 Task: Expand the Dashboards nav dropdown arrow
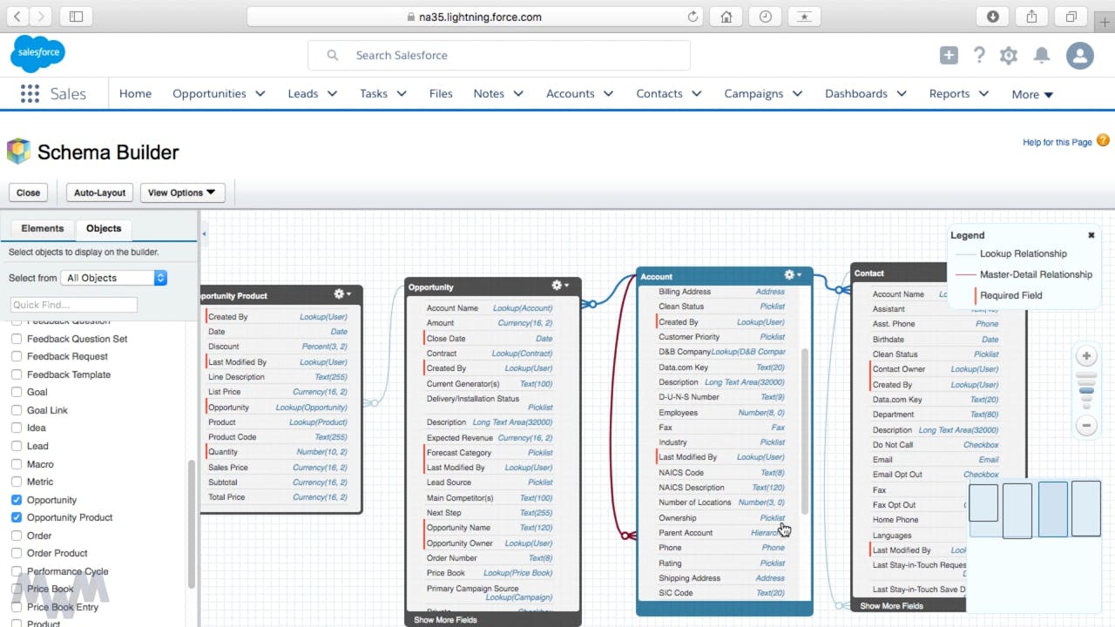pyautogui.click(x=902, y=94)
